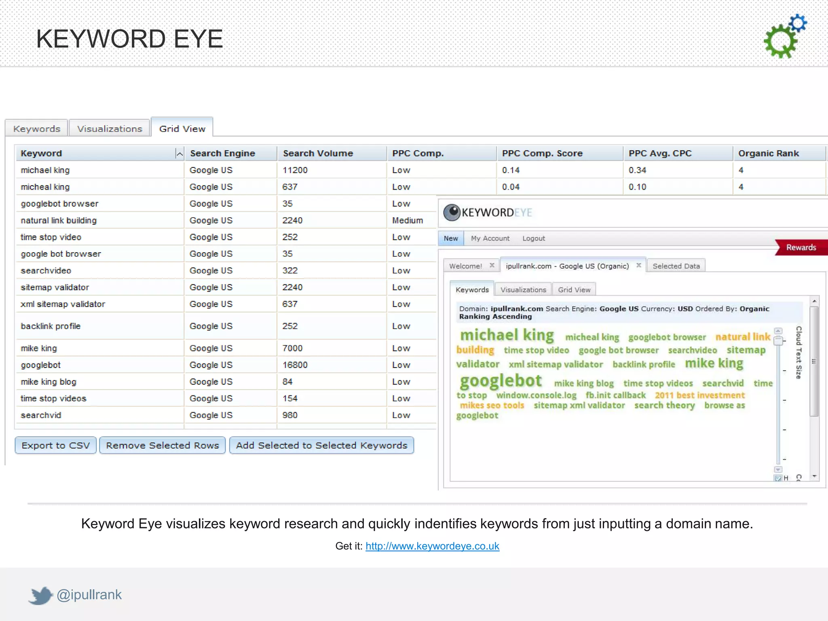
Task: Close the Welcome! tab
Action: [492, 265]
